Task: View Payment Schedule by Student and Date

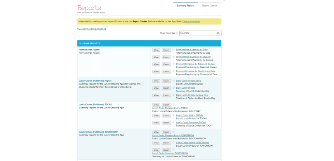Action: [x=156, y=71]
